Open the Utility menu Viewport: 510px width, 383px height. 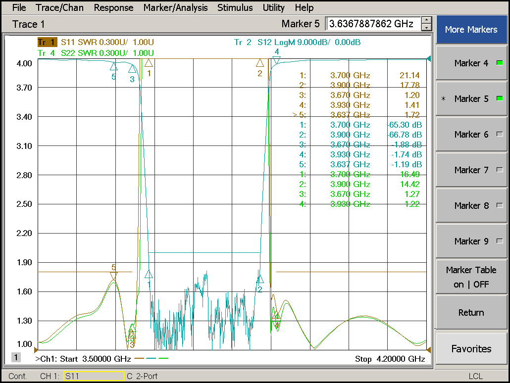click(273, 7)
